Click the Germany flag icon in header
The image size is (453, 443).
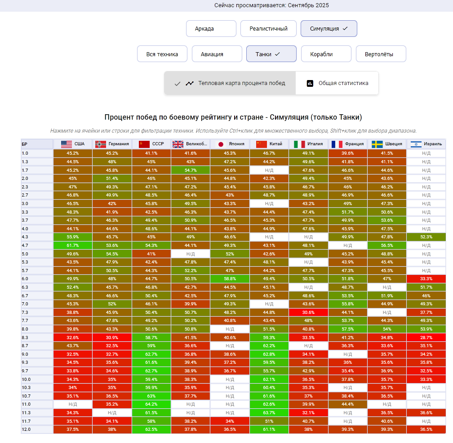100,144
